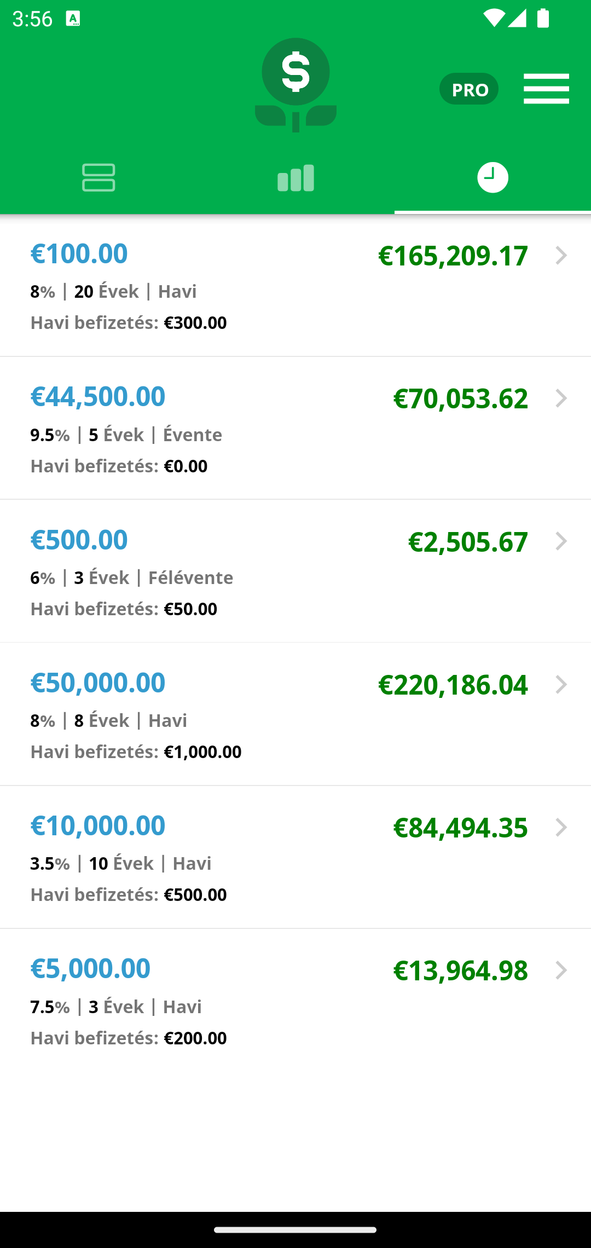Open the €44,500.00 history entry
Image resolution: width=591 pixels, height=1248 pixels.
coord(296,429)
